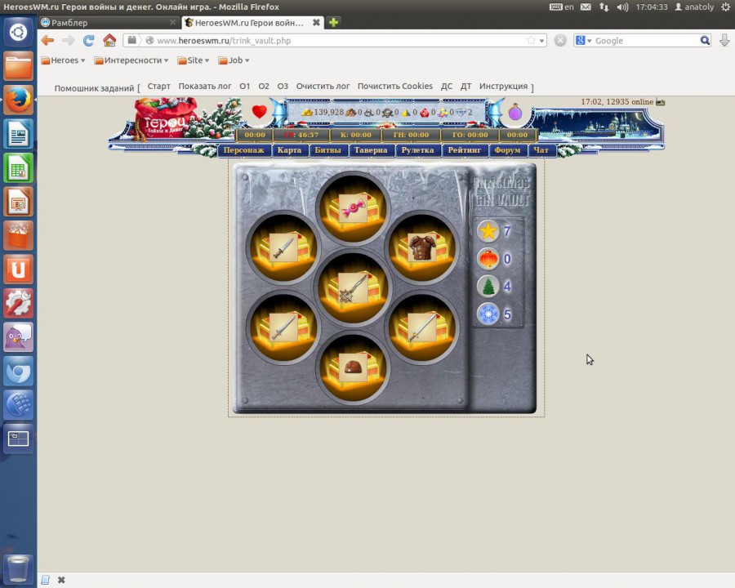
Task: Expand the Heroes bookmark folder
Action: pyautogui.click(x=64, y=60)
